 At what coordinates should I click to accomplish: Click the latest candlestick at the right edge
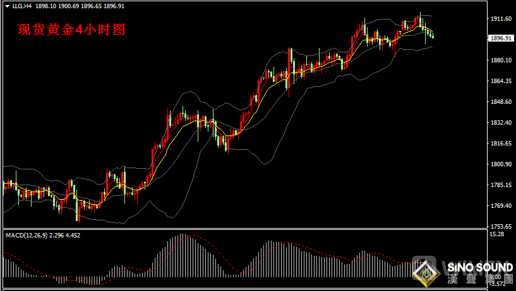click(x=433, y=35)
